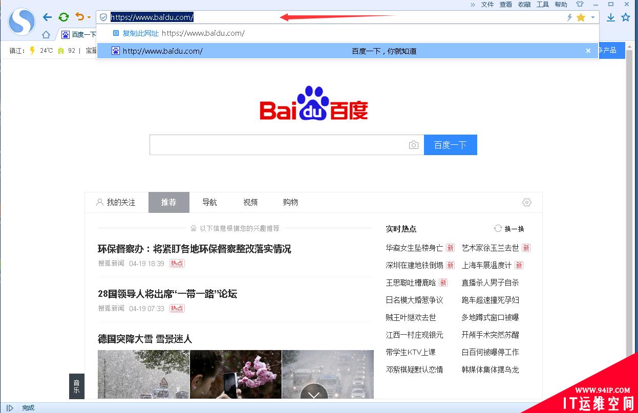This screenshot has width=638, height=413.
Task: Click the 百度一下 search button
Action: [x=450, y=145]
